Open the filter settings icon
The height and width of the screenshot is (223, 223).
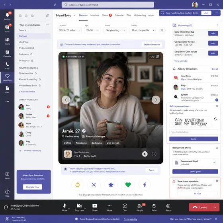pos(162,30)
